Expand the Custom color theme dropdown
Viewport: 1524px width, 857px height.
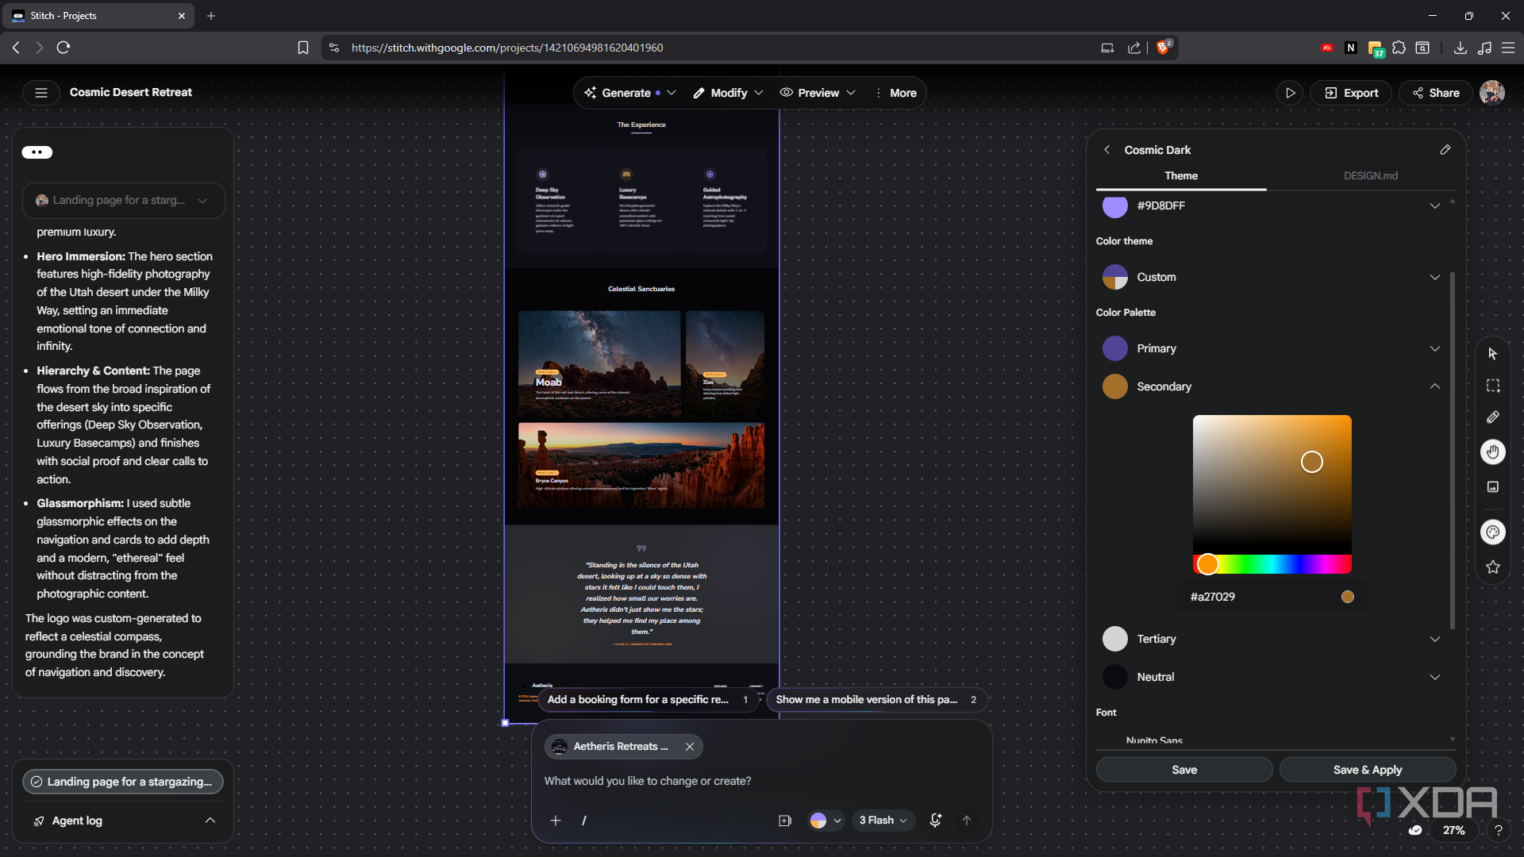[1272, 277]
